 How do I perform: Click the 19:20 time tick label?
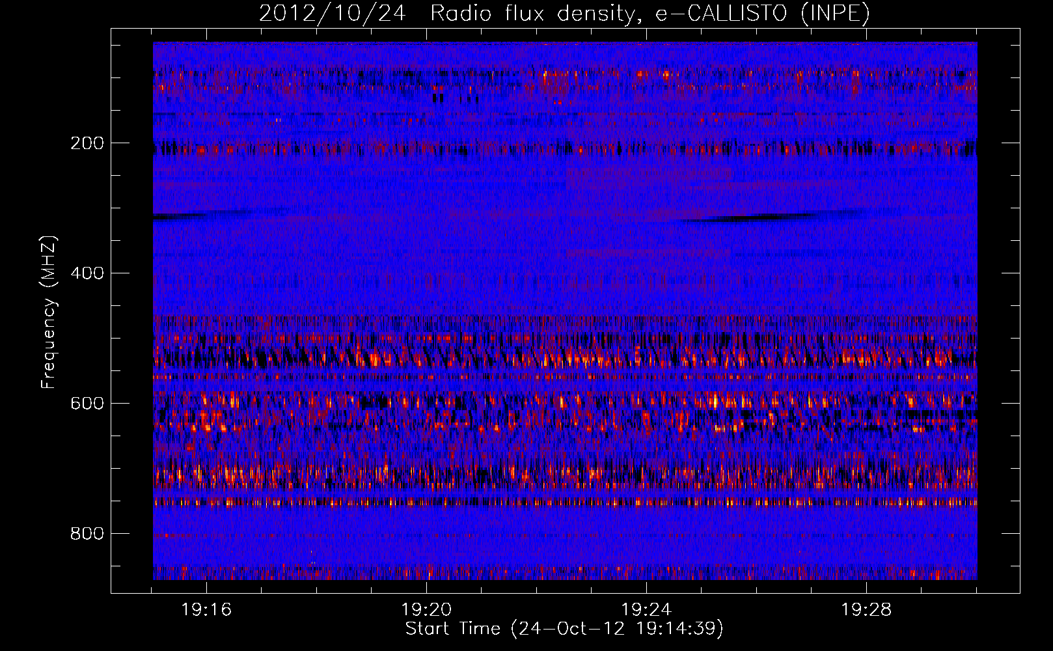point(426,610)
